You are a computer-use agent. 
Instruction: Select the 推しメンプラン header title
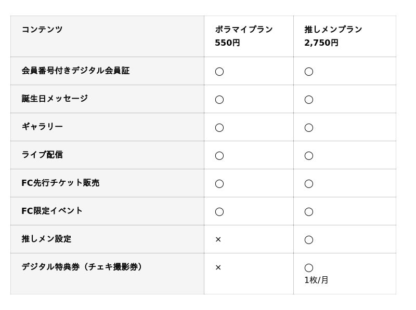tap(333, 30)
